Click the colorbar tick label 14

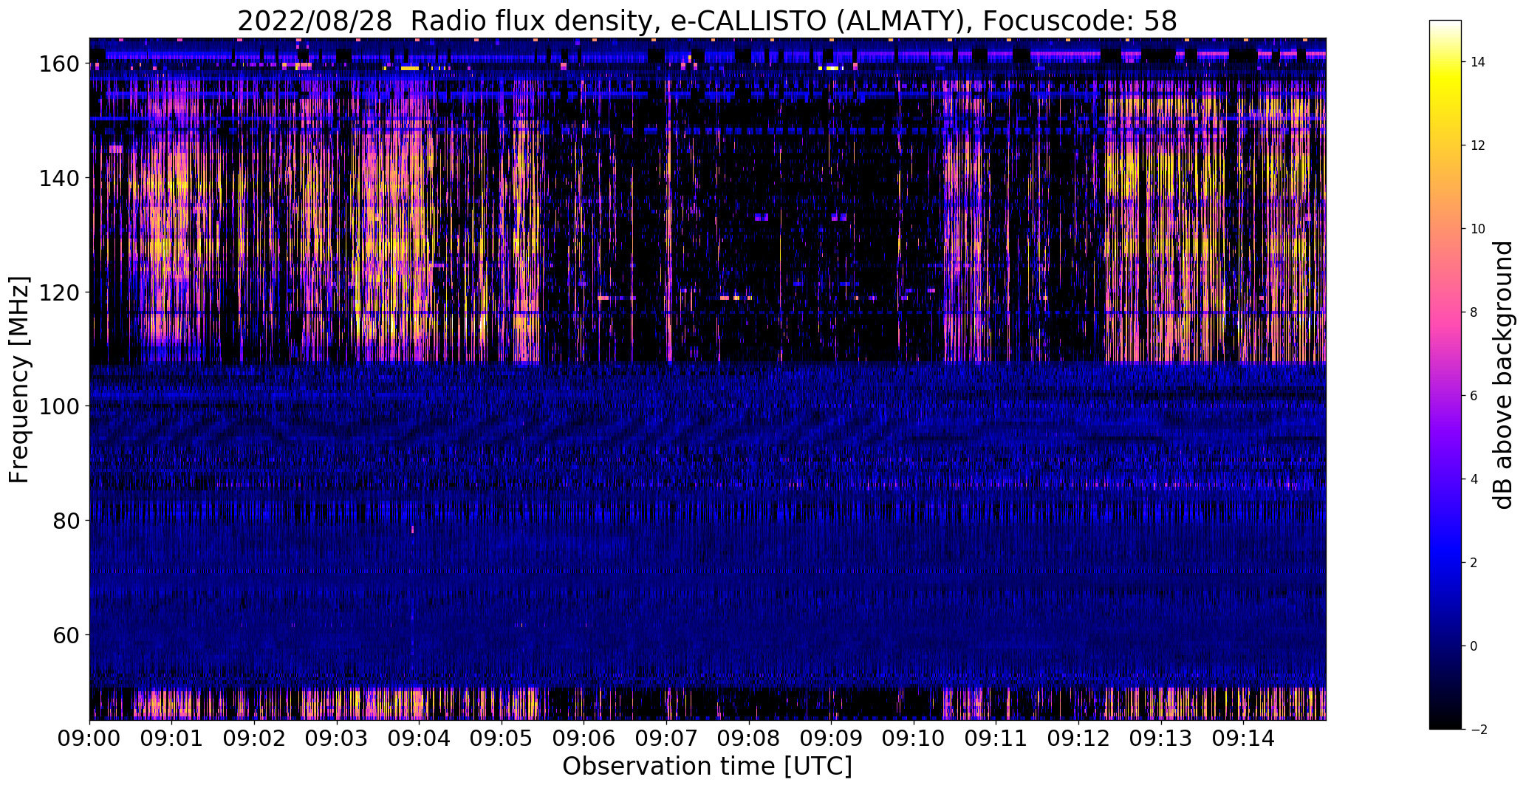click(x=1478, y=62)
